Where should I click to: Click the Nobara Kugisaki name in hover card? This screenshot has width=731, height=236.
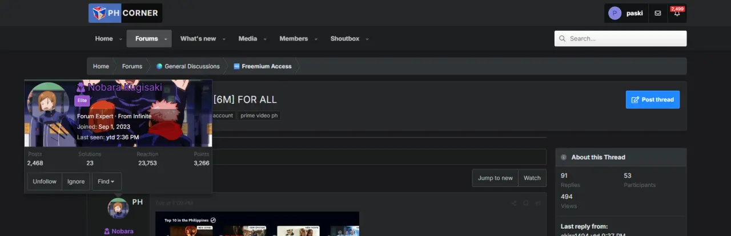point(125,88)
